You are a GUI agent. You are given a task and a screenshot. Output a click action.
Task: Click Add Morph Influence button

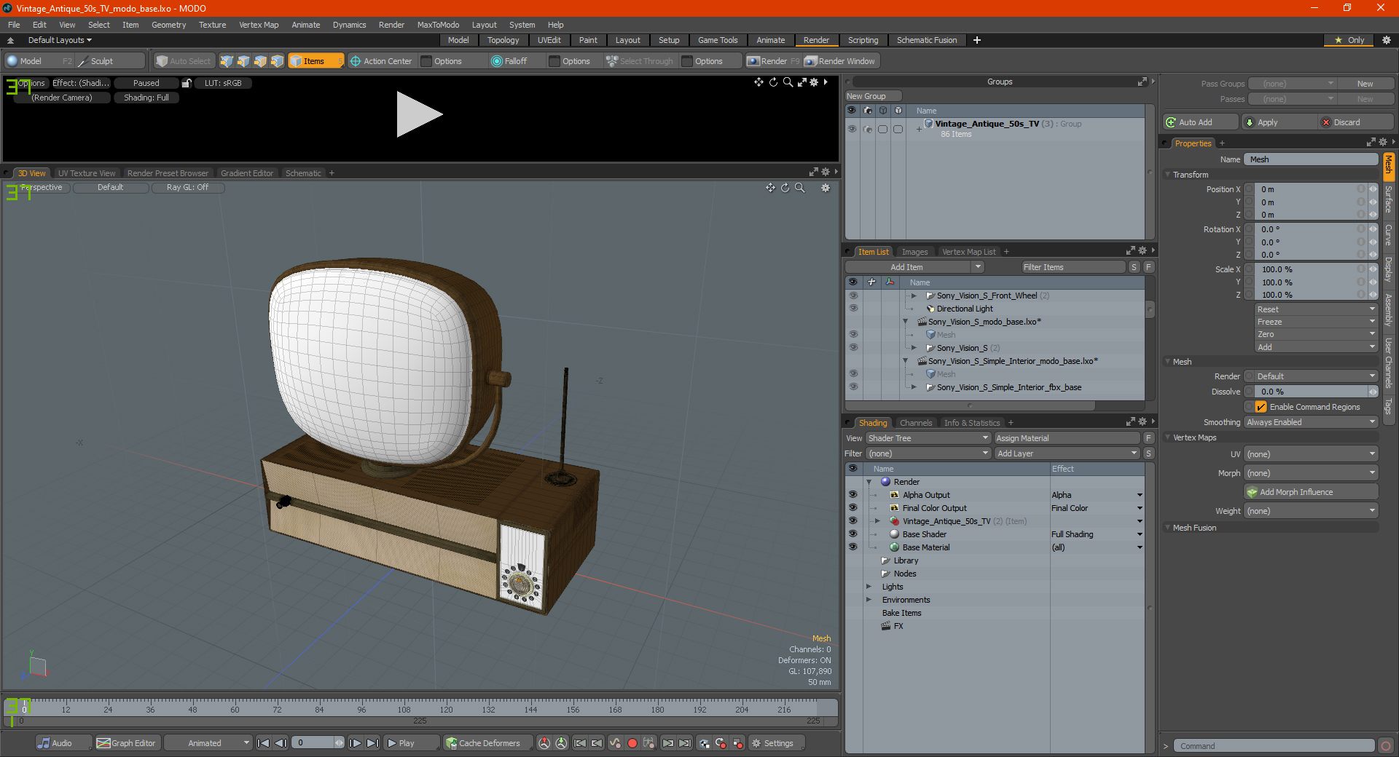tap(1311, 492)
